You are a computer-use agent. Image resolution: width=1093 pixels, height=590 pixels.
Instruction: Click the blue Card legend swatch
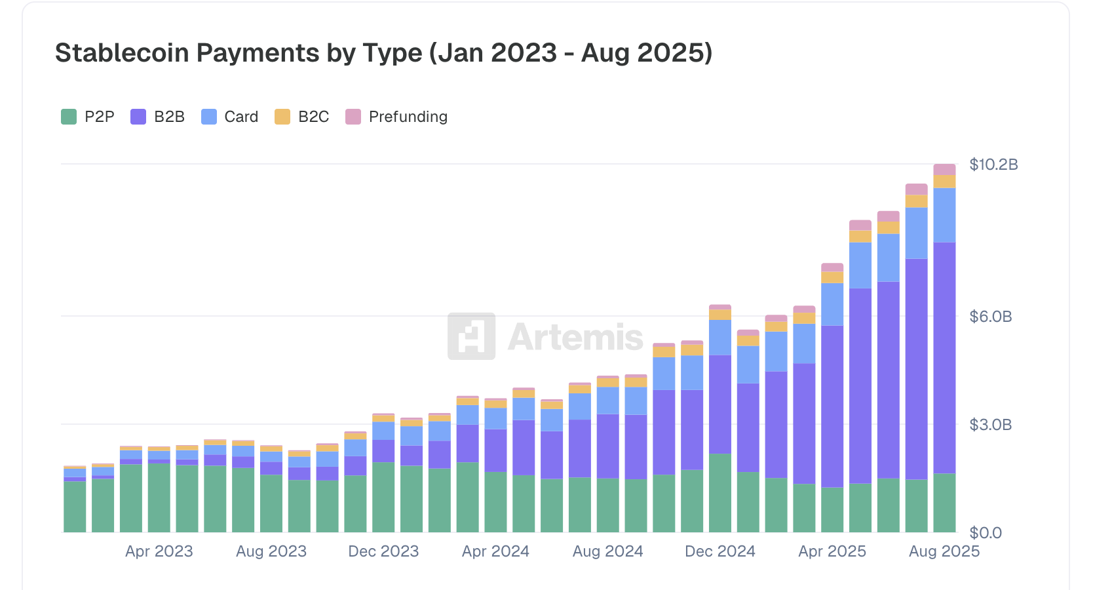[209, 117]
